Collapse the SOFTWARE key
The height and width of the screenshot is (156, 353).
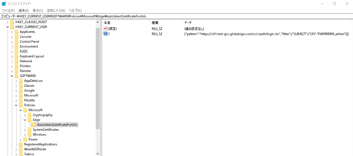[x=12, y=76]
